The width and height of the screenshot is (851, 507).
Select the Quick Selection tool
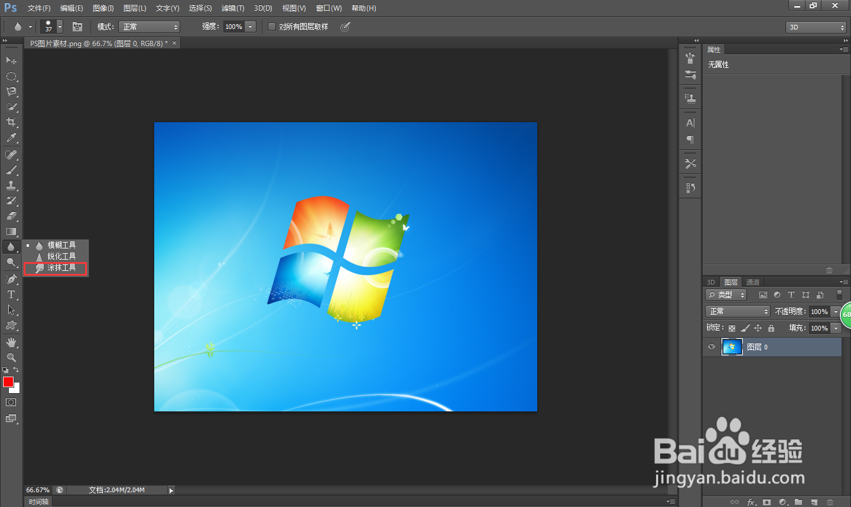click(x=11, y=107)
